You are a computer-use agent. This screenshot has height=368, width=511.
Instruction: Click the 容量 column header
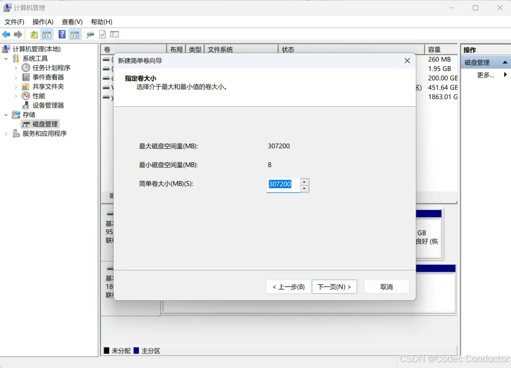tap(441, 49)
